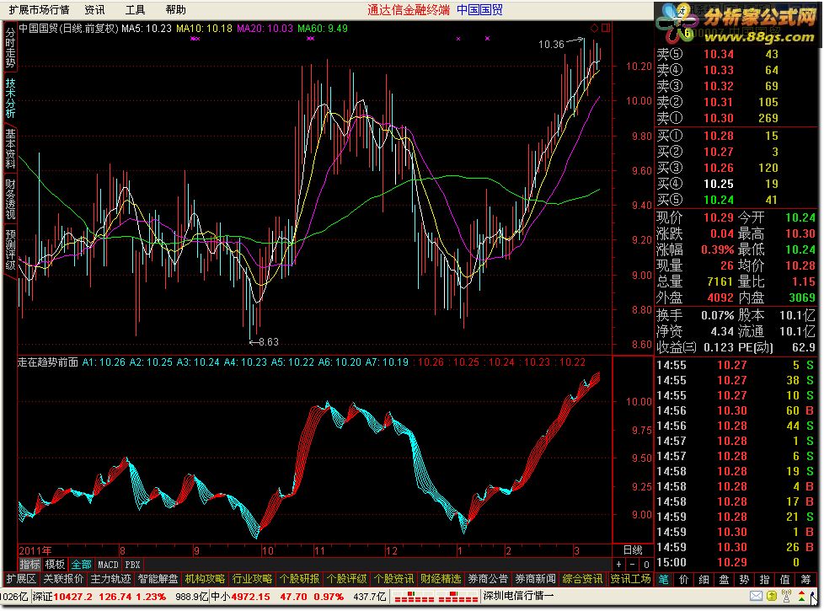
Task: Open the 财经精选 tab
Action: pos(441,579)
